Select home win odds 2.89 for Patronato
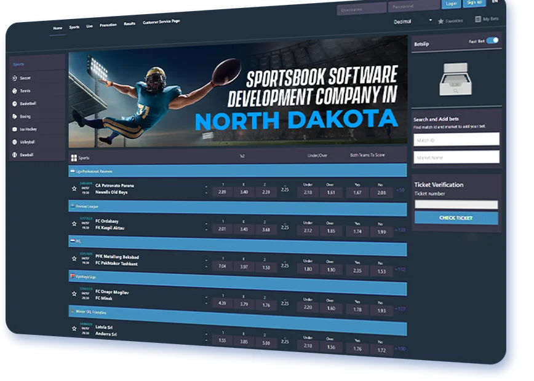Screen dimensions: 534x381 222,192
